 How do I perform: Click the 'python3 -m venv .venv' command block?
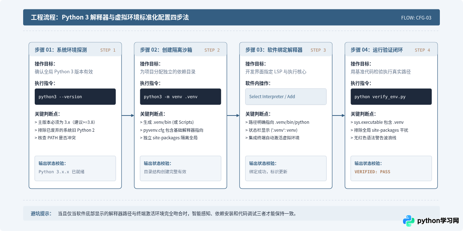tap(180, 97)
